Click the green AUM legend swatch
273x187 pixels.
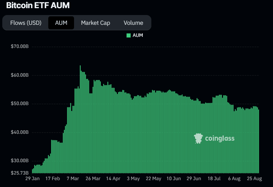coord(129,35)
